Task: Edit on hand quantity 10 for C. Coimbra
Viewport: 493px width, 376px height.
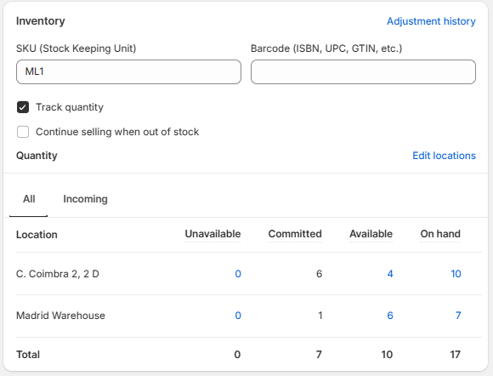Action: tap(456, 274)
